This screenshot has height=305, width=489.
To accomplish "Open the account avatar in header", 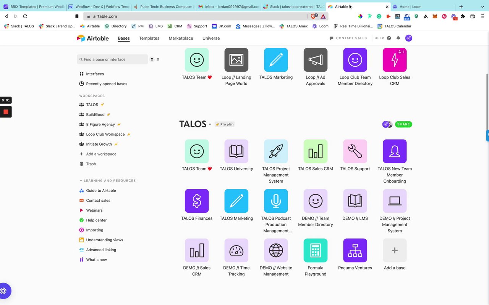I will pos(408,38).
